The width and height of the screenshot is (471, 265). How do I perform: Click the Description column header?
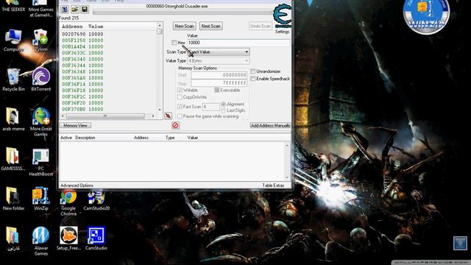click(85, 138)
